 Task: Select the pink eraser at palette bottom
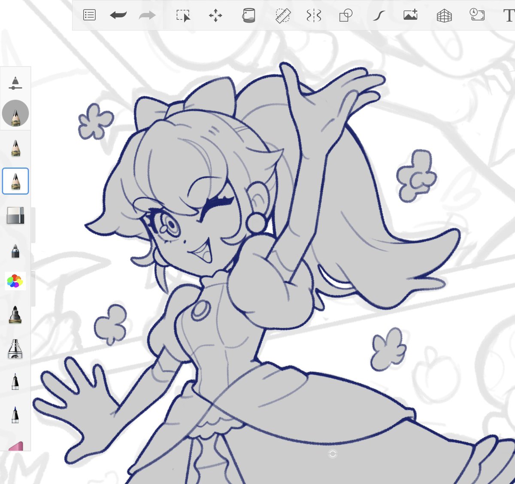(15, 446)
